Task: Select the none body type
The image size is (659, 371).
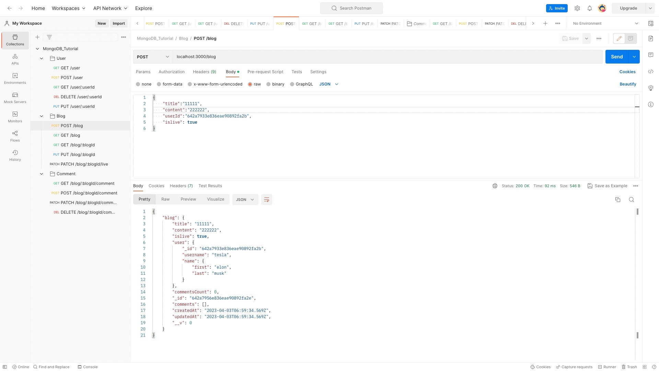Action: [x=138, y=84]
